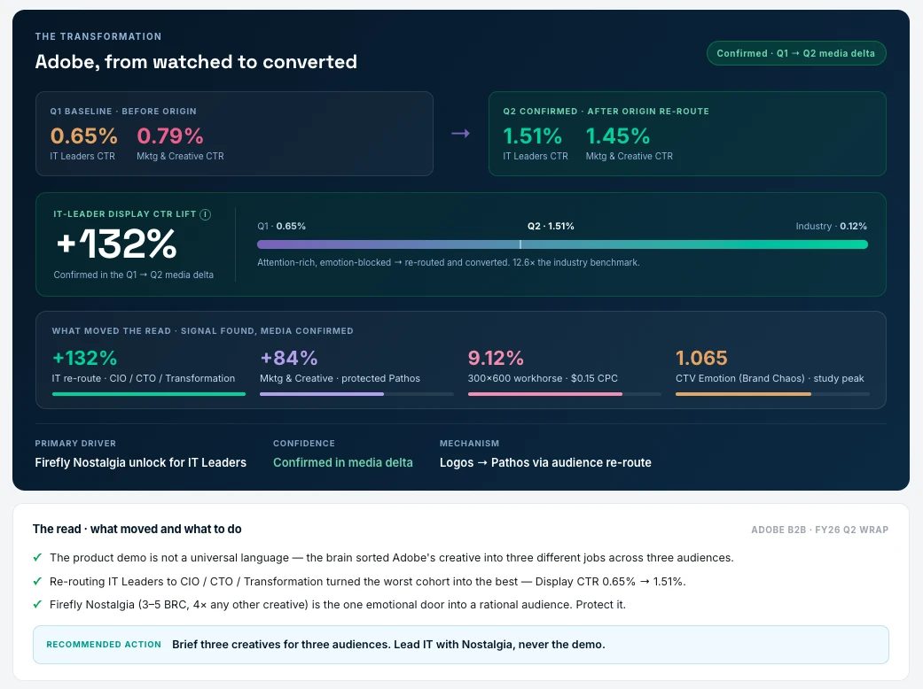The width and height of the screenshot is (923, 689).
Task: Click the checkmark beside the product demo bullet
Action: 37,557
